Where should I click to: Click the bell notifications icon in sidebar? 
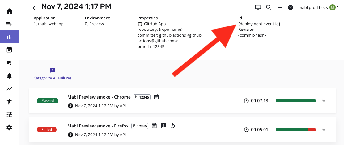pyautogui.click(x=9, y=76)
